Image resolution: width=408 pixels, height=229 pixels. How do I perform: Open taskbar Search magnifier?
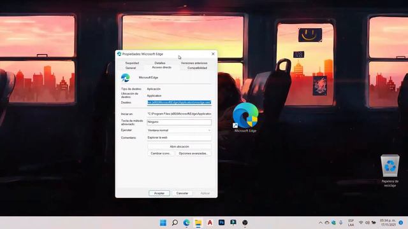click(x=175, y=223)
